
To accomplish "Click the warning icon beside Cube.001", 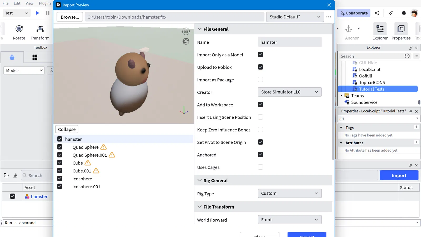I will point(96,171).
